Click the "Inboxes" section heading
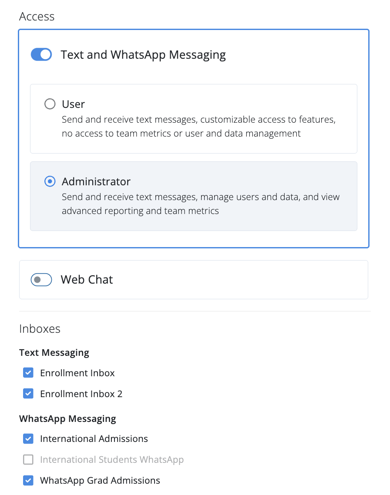Viewport: 390px width, 495px height. pos(40,329)
